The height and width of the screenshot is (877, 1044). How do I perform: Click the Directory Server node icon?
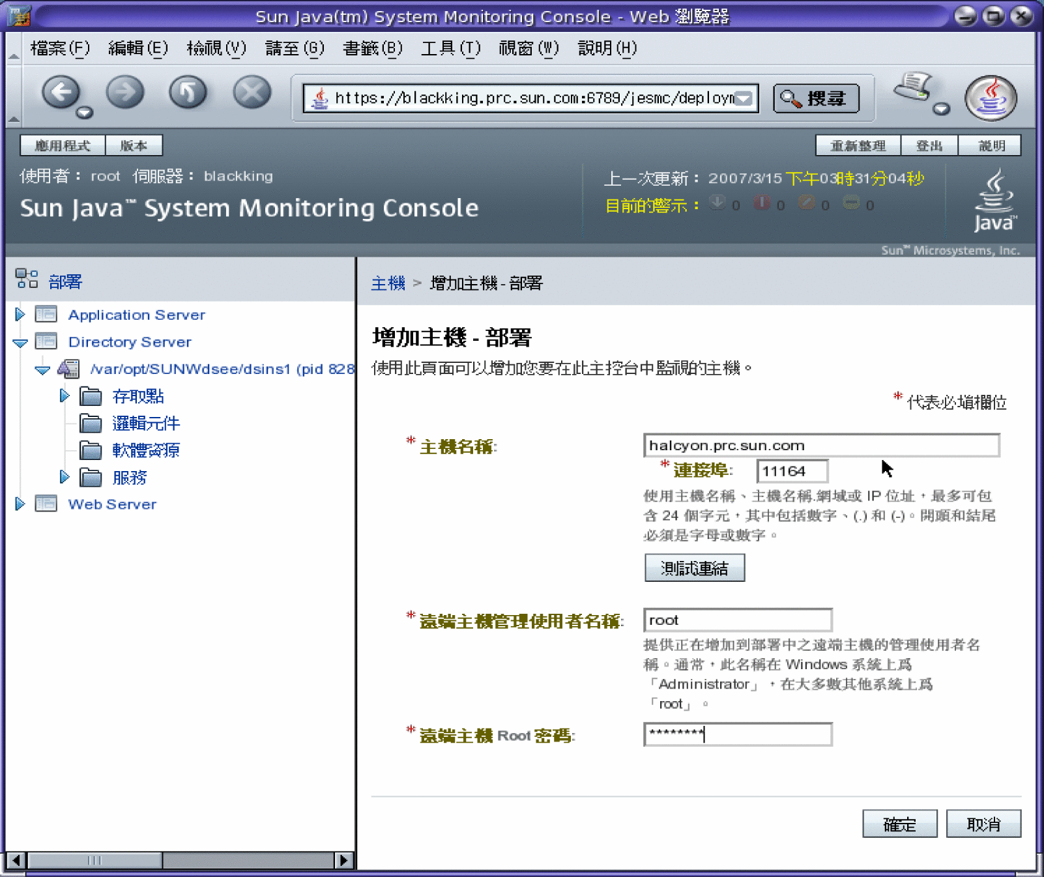click(x=46, y=341)
